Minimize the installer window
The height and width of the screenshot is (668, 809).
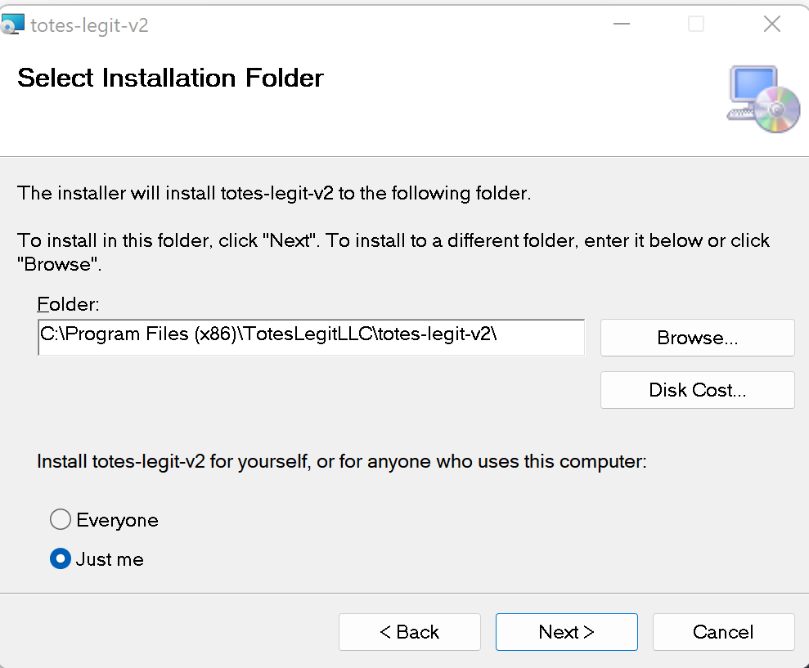coord(621,25)
